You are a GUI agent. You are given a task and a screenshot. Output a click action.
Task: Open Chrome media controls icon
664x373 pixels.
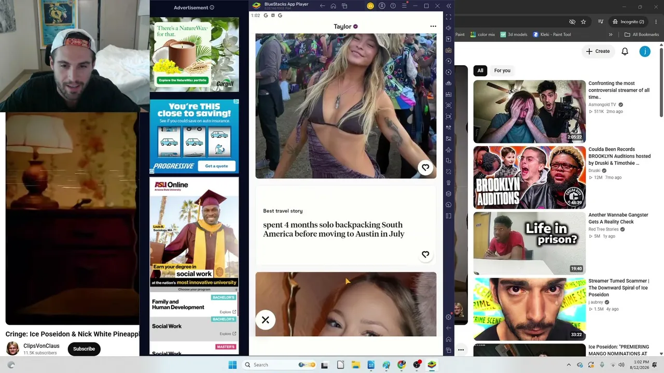(601, 22)
